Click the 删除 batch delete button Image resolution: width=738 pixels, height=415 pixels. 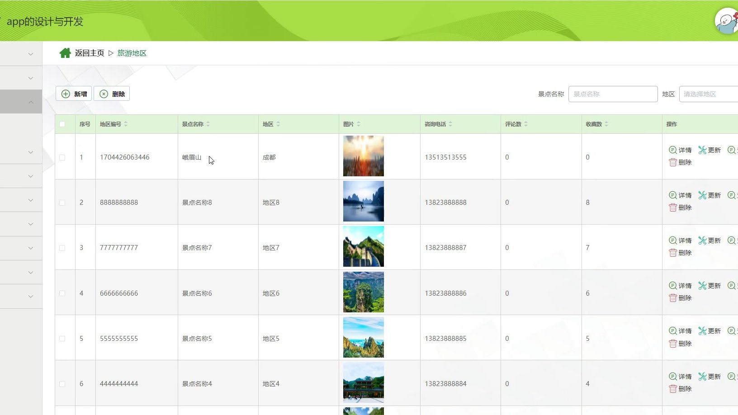coord(112,94)
